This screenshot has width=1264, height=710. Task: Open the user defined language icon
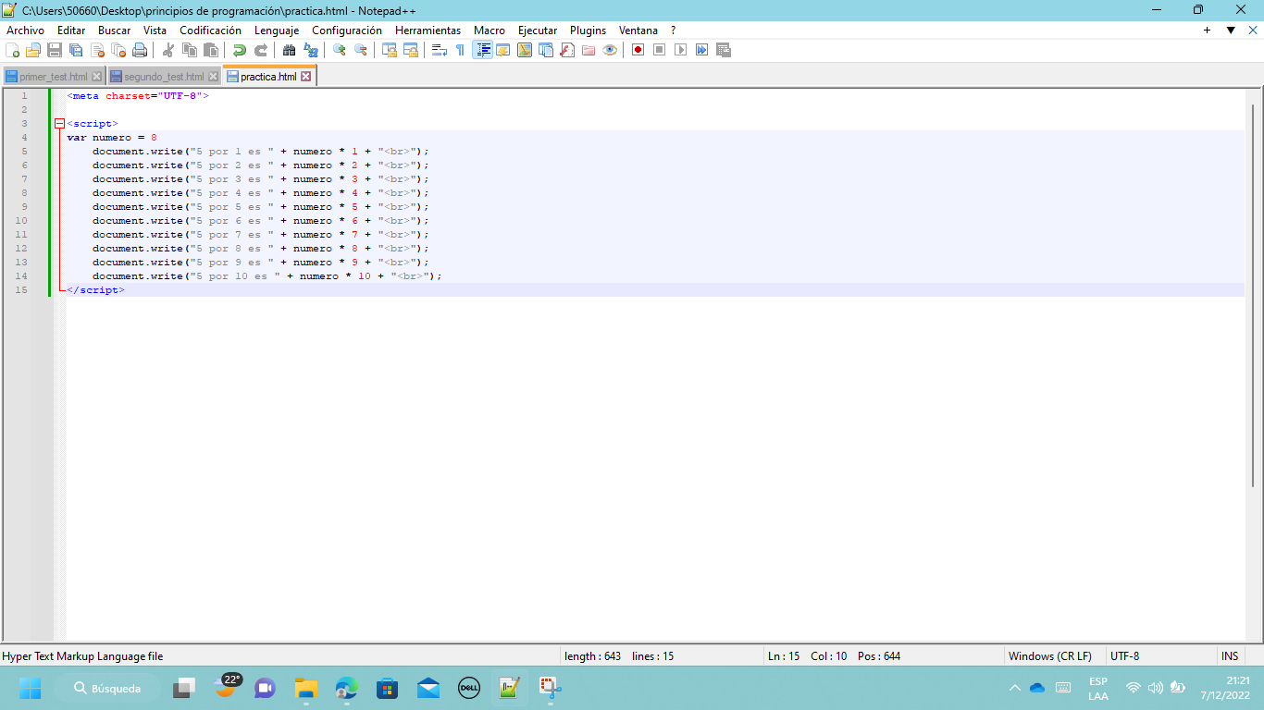pyautogui.click(x=503, y=50)
